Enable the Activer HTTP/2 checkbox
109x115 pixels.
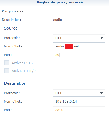7,71
